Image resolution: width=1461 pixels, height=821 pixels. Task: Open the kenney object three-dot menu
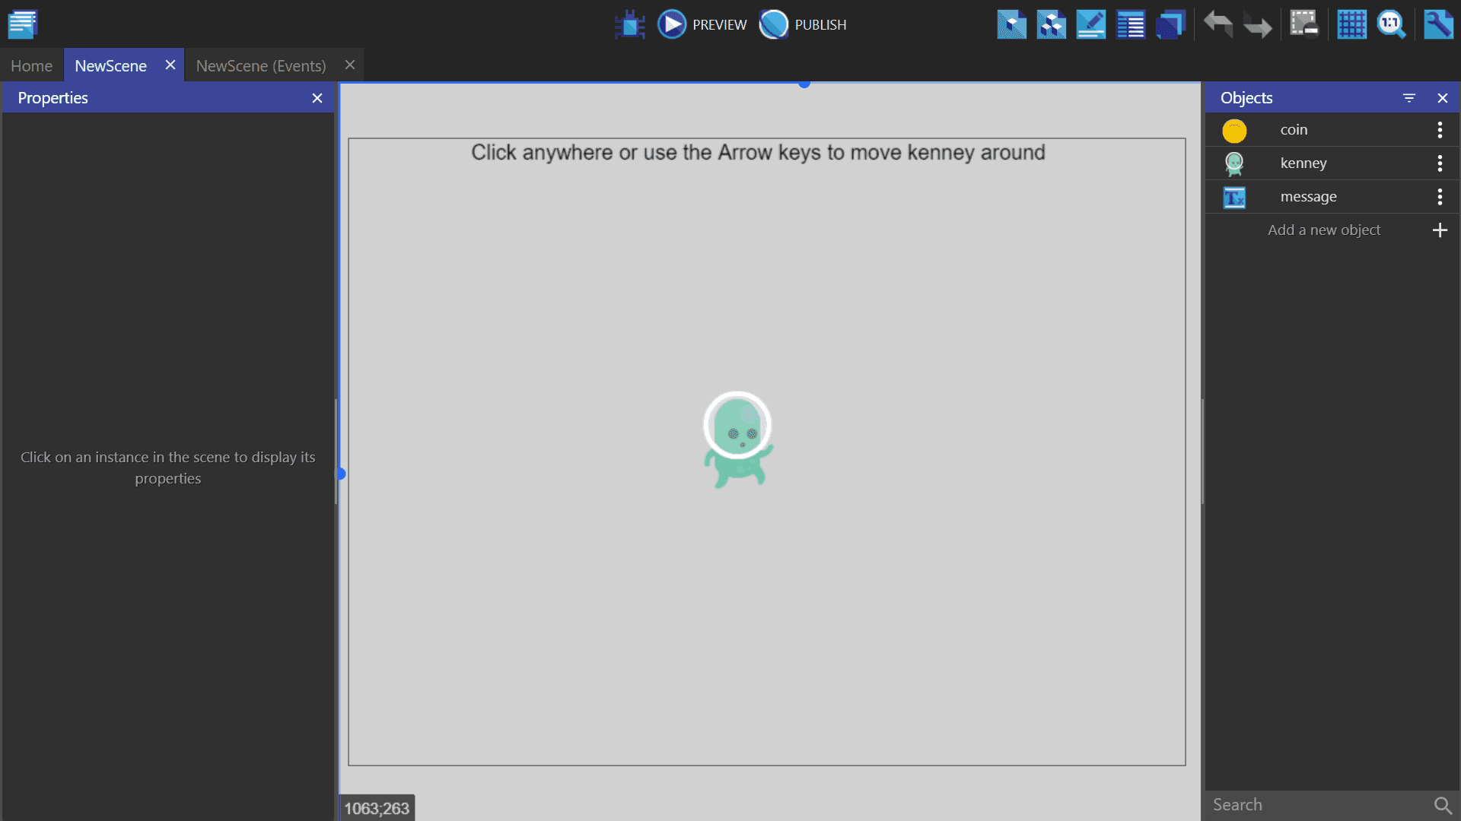[1440, 163]
